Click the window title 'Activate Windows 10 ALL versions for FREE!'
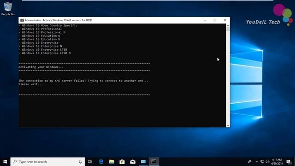The image size is (295, 166). [x=67, y=20]
